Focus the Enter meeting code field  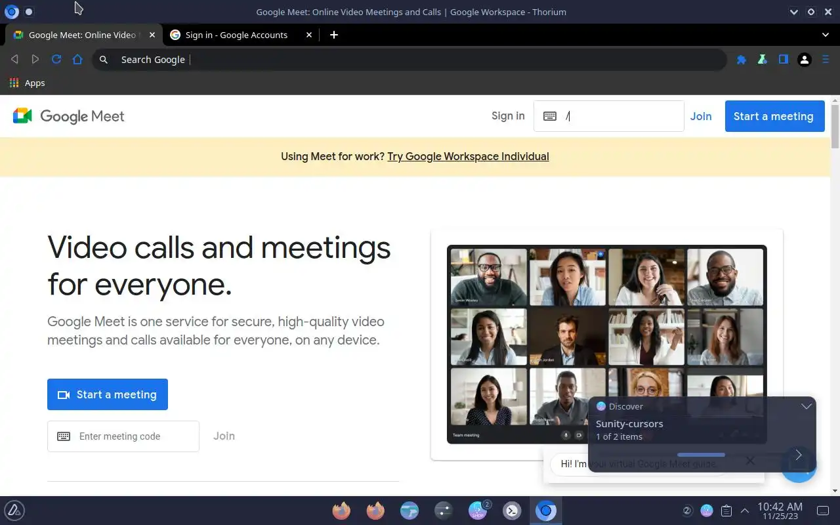tap(123, 436)
